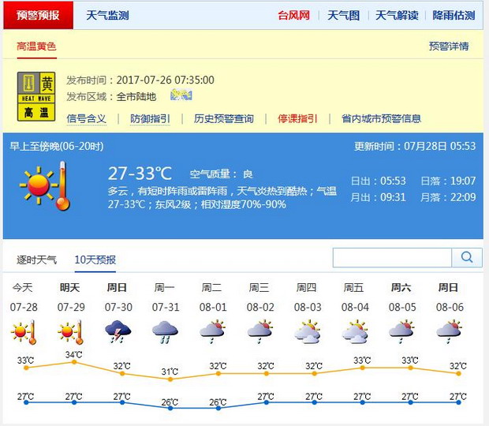Image resolution: width=489 pixels, height=426 pixels.
Task: Click the search magnifier button
Action: [x=467, y=257]
